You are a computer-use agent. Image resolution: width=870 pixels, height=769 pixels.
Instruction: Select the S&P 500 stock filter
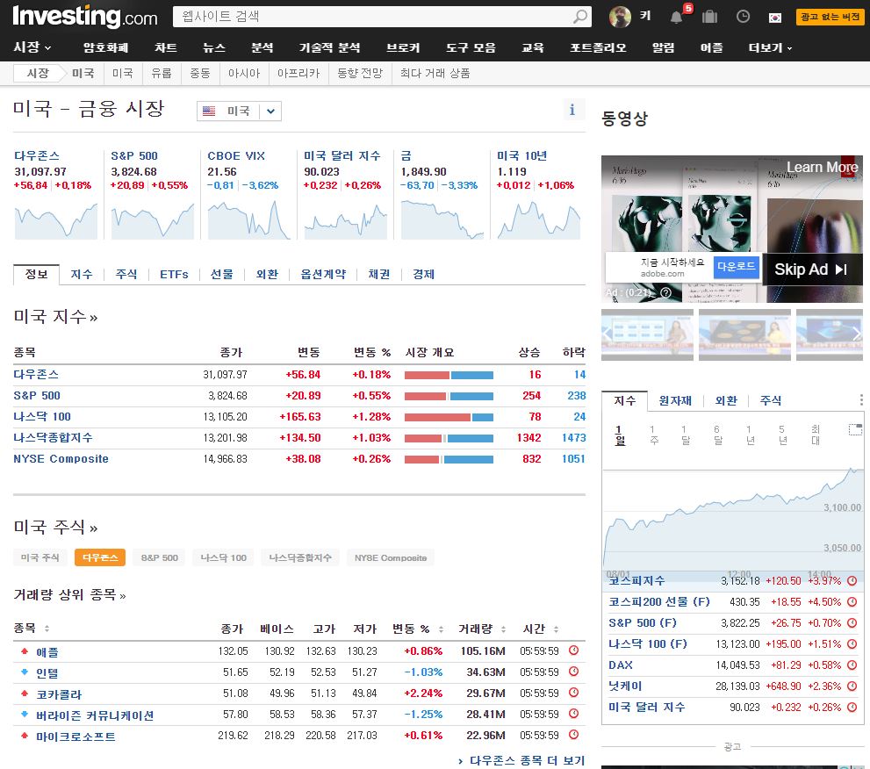160,557
